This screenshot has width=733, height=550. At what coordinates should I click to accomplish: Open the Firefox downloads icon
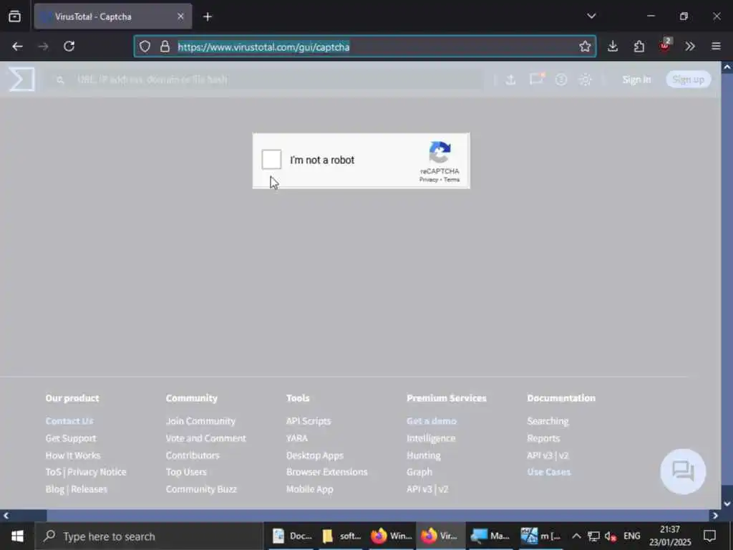coord(613,47)
